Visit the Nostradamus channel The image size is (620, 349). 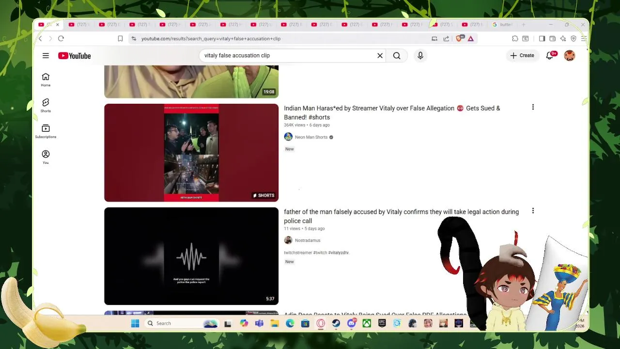click(x=308, y=240)
